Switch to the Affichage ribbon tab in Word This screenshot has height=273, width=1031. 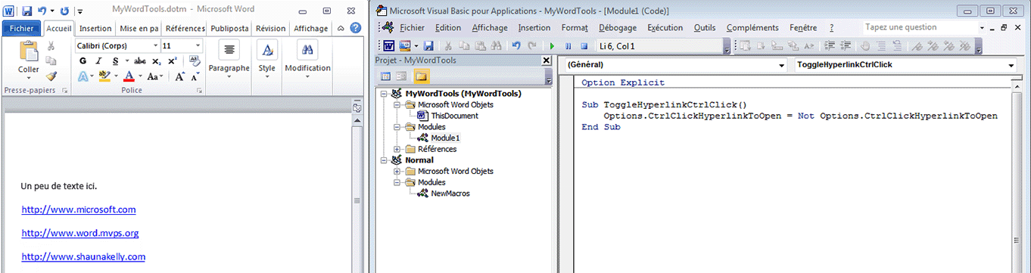[x=310, y=29]
